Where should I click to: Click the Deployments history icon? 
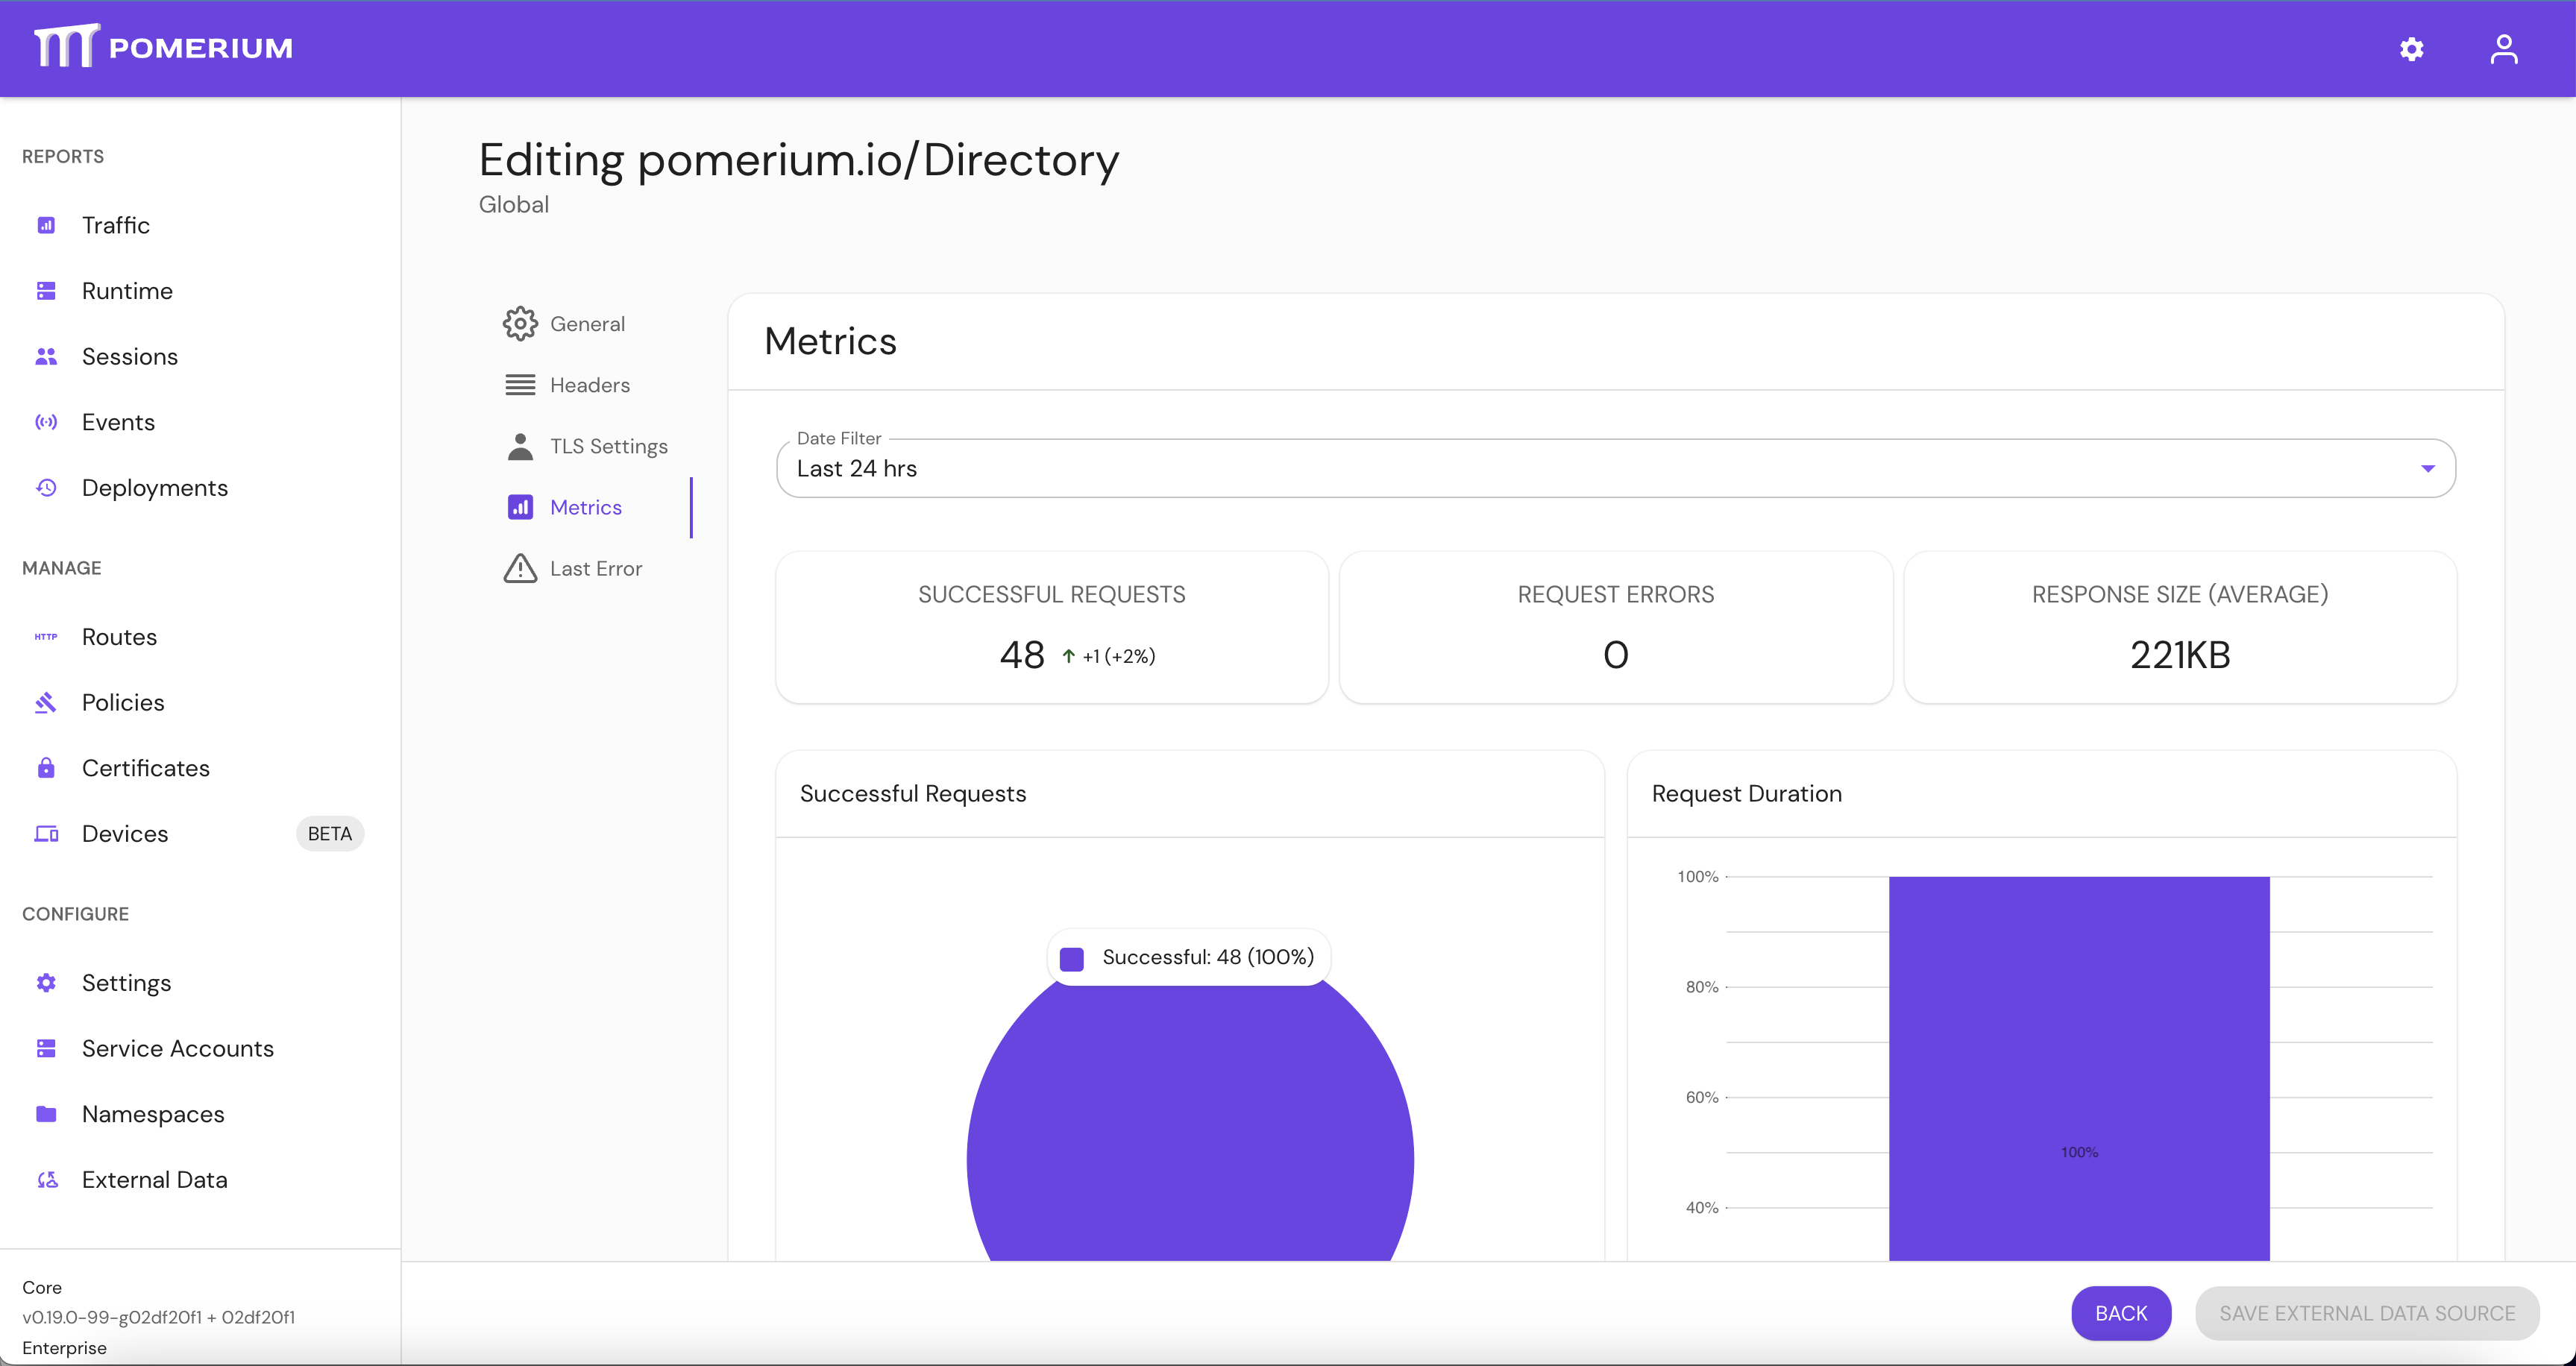(46, 488)
